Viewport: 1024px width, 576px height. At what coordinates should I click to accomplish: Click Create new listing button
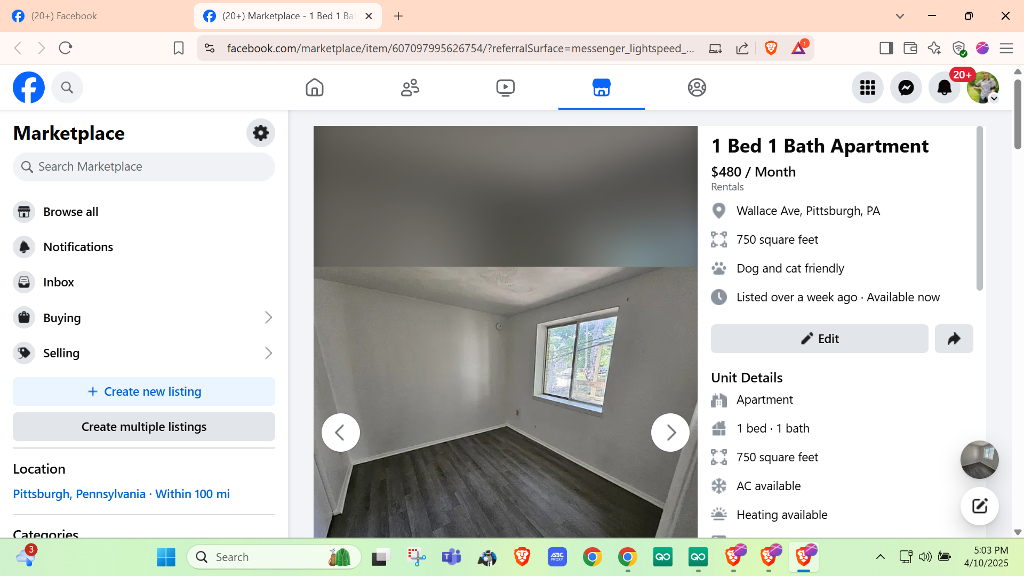click(x=144, y=391)
